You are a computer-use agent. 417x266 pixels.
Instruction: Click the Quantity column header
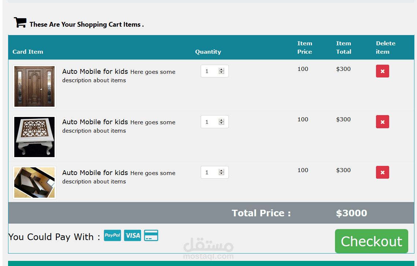[x=208, y=52]
